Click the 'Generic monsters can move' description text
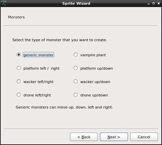 (x=64, y=107)
